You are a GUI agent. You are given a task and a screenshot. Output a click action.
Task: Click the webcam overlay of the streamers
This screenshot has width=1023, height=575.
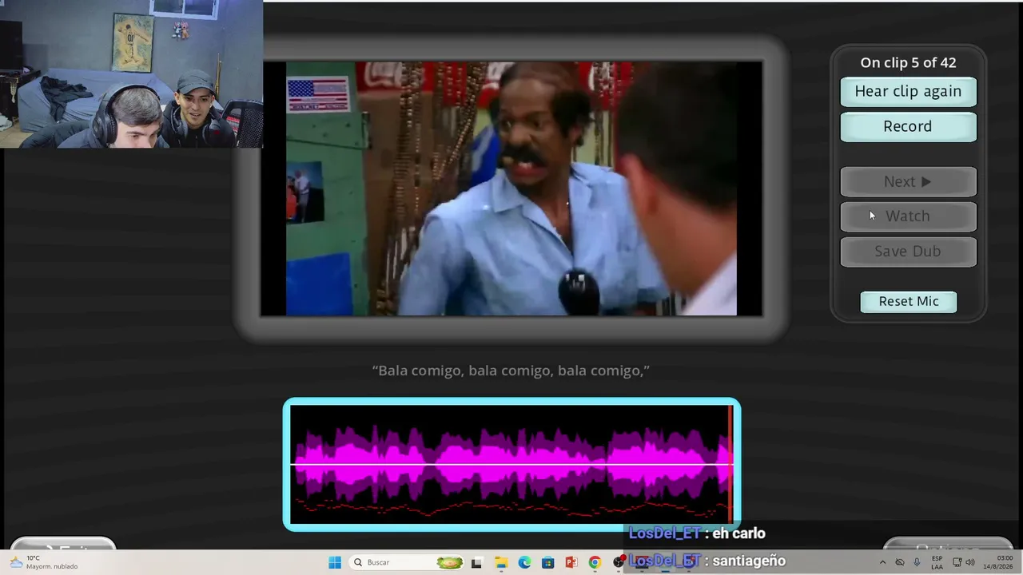tap(131, 73)
